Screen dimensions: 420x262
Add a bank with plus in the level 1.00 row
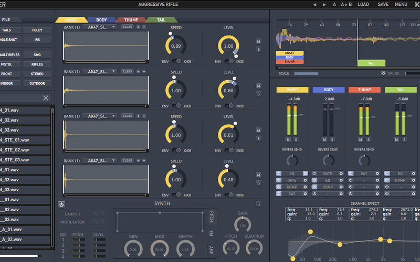click(x=138, y=27)
